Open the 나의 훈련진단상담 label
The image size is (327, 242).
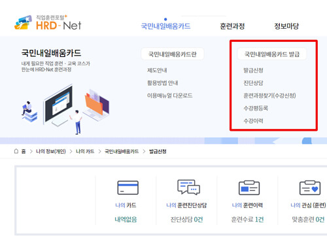point(186,205)
